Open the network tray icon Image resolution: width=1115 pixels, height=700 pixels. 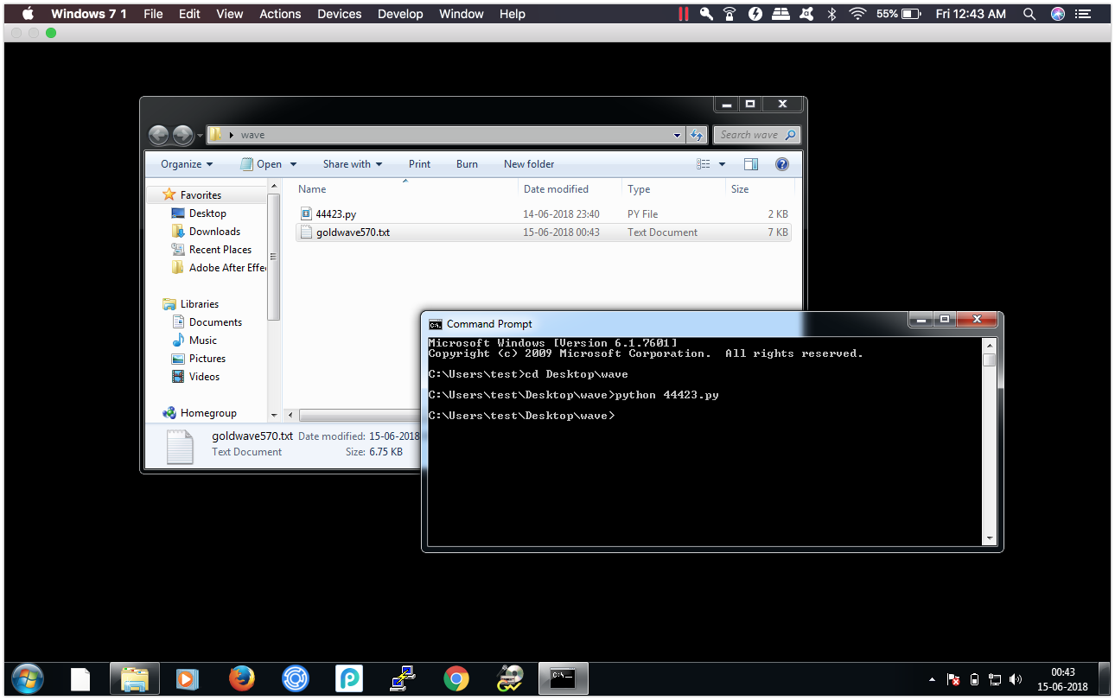995,679
